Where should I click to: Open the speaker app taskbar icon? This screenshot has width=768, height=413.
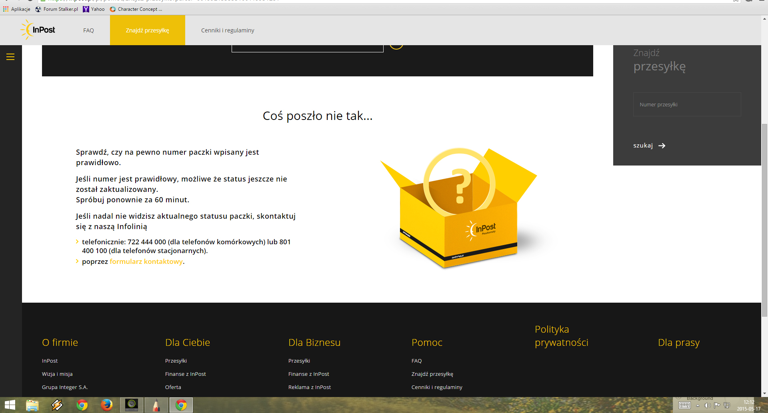click(132, 405)
